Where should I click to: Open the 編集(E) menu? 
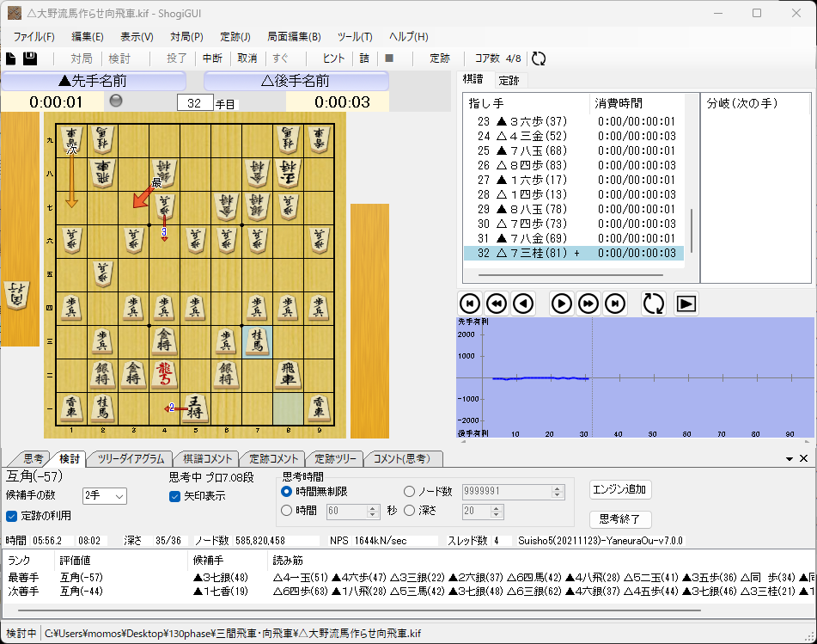[x=87, y=36]
